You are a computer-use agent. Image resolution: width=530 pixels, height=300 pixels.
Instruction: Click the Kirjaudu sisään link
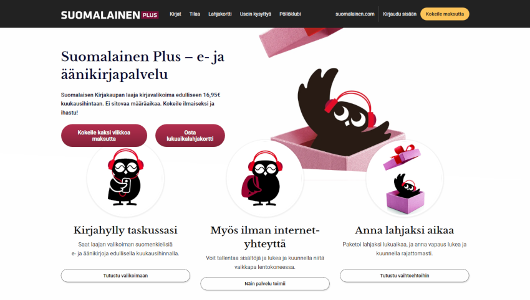click(400, 14)
